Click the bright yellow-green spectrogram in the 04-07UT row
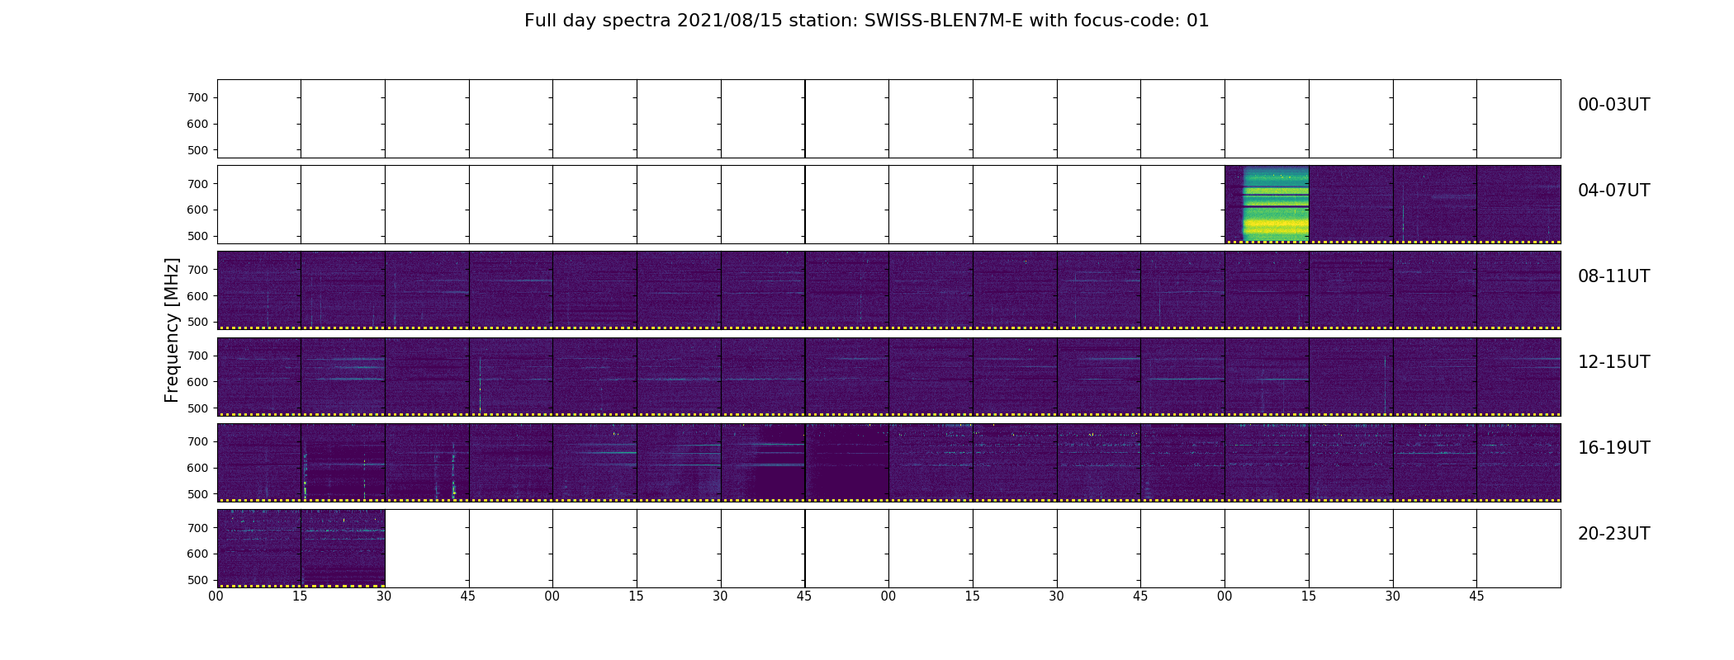 click(x=1267, y=205)
